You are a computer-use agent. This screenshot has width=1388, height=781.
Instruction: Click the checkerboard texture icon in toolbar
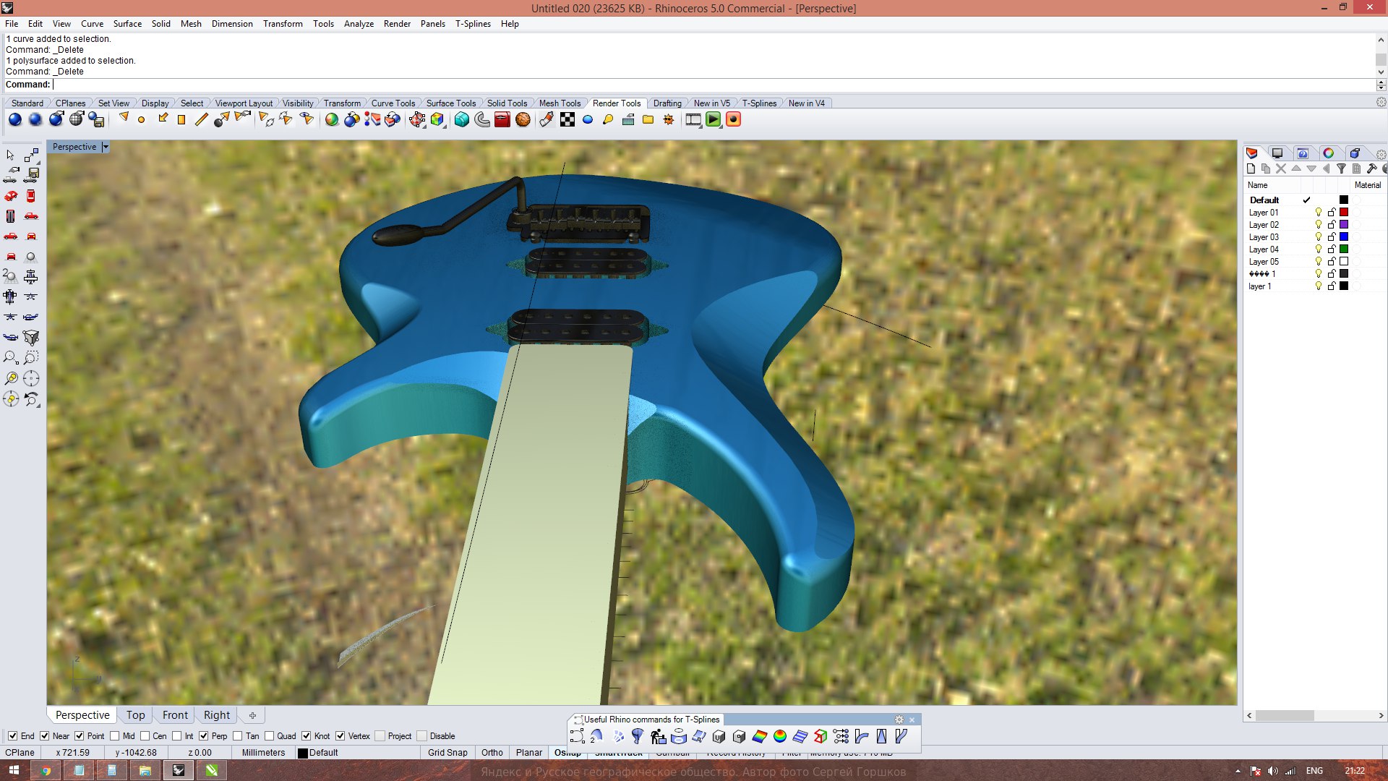pos(567,120)
